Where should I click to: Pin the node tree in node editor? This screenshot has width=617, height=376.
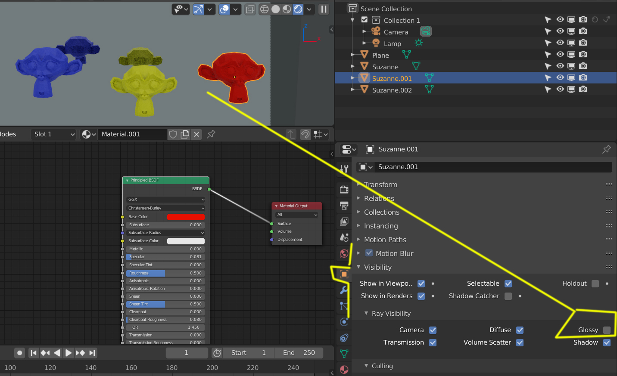pos(211,134)
